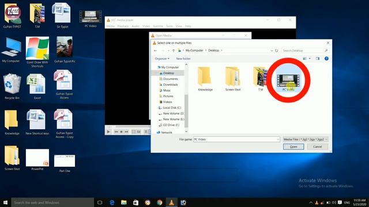Click the VLC Stop button
369x207 pixels.
121,132
